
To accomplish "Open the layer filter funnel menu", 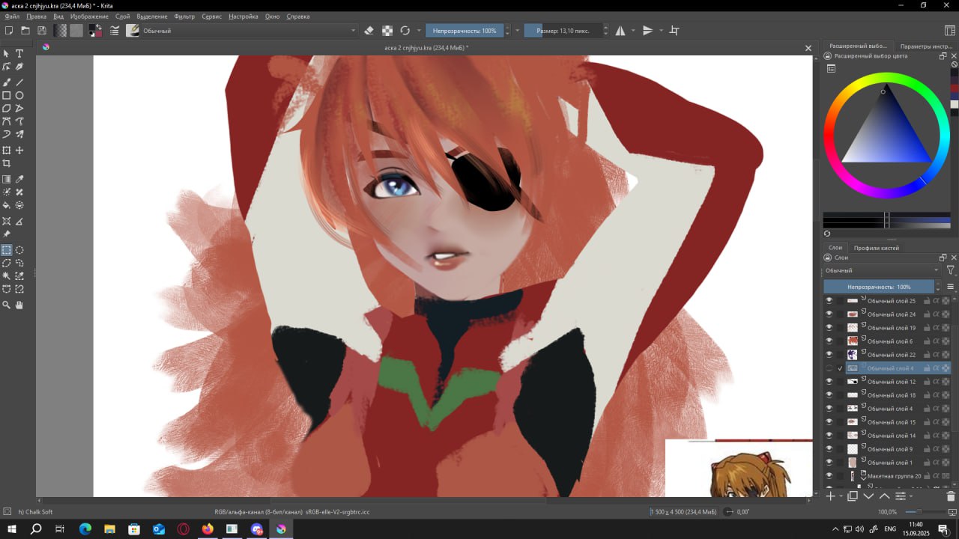I will [951, 270].
